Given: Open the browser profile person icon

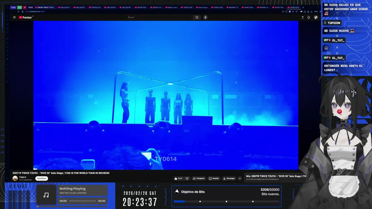Looking at the screenshot, I should (x=308, y=12).
